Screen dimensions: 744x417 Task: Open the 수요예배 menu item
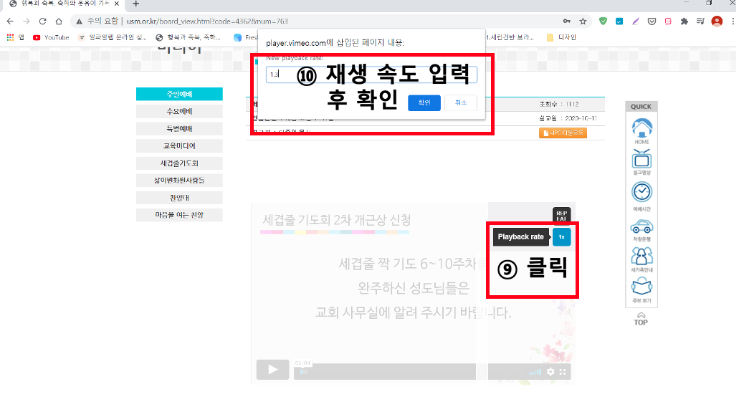click(179, 112)
